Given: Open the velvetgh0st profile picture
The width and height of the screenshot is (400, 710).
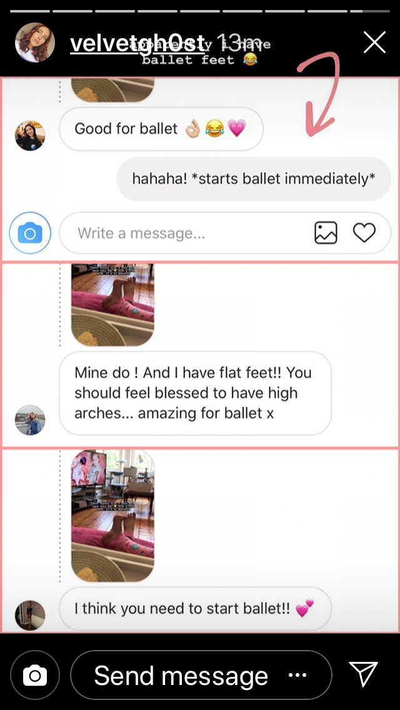Looking at the screenshot, I should click(35, 42).
